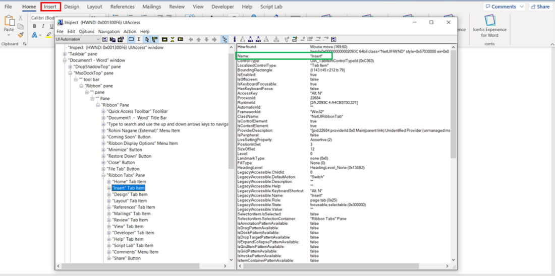Click the Share button in Word
555x276 pixels.
click(x=540, y=7)
